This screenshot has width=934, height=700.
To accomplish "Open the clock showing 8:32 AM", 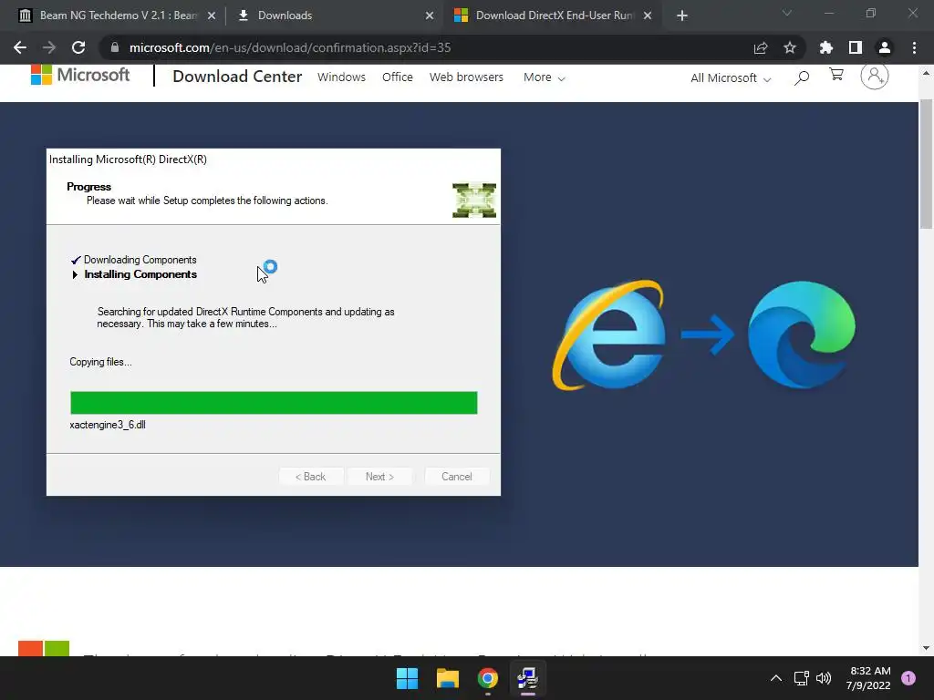I will pos(868,678).
